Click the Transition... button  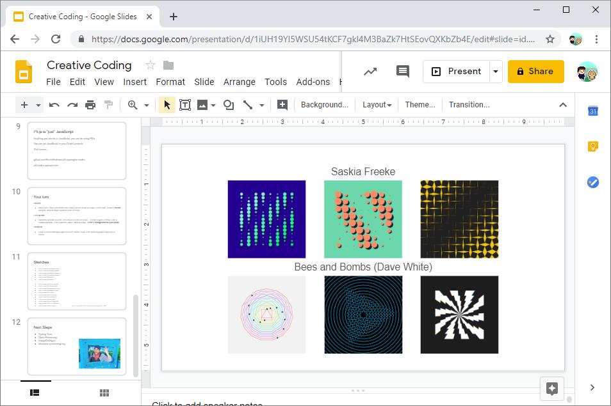[469, 105]
